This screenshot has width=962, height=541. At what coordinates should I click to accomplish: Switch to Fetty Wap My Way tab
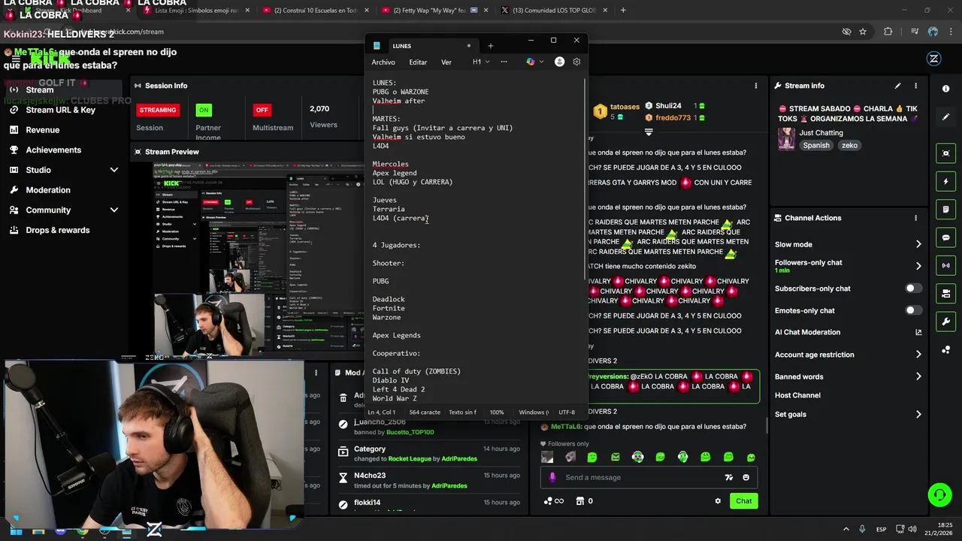click(x=435, y=11)
